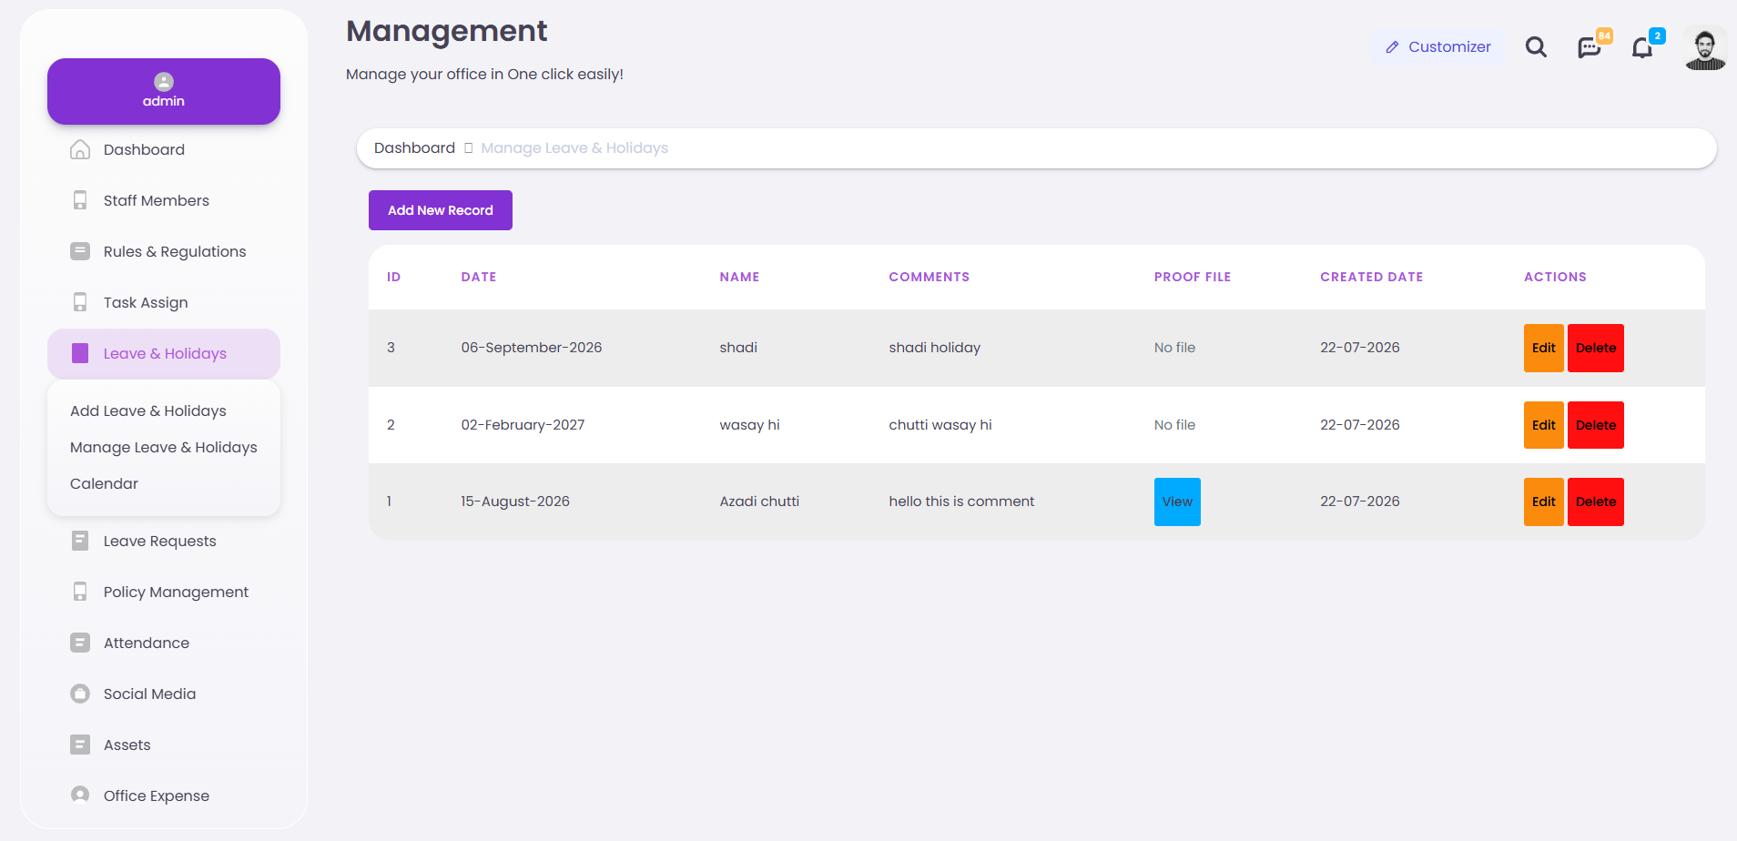Select the date 06-September-2026 cell
Screen dimensions: 1737x841
pos(532,348)
